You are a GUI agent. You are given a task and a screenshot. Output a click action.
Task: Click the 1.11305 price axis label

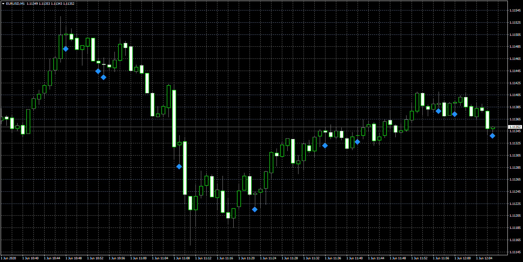point(515,156)
